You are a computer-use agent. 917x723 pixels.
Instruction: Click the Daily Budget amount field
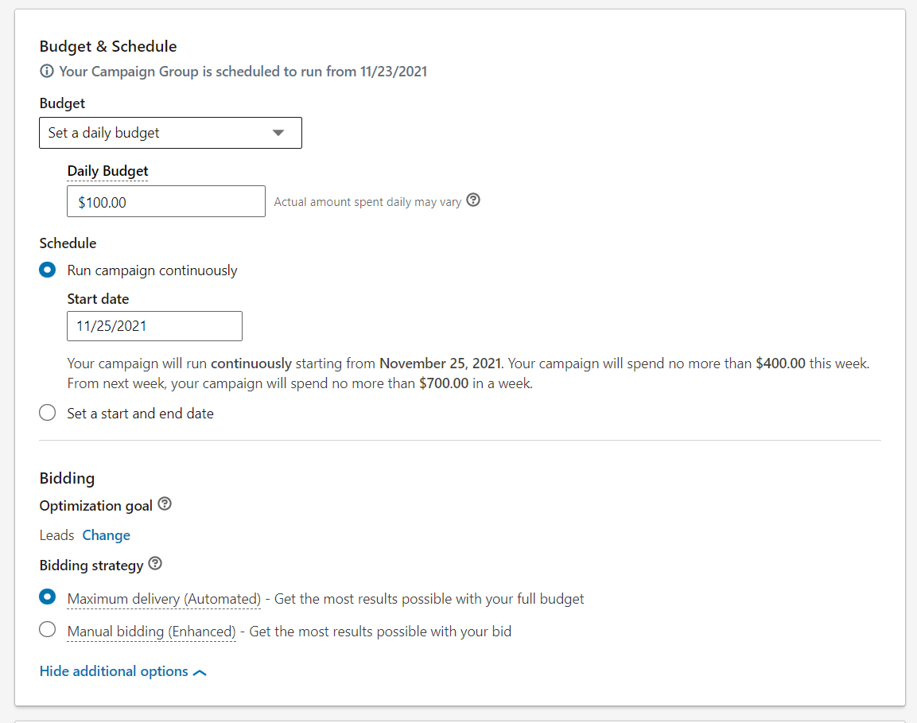tap(165, 201)
